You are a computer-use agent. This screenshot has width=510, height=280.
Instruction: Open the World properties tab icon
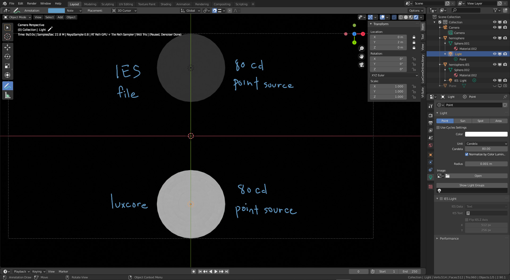(x=431, y=145)
